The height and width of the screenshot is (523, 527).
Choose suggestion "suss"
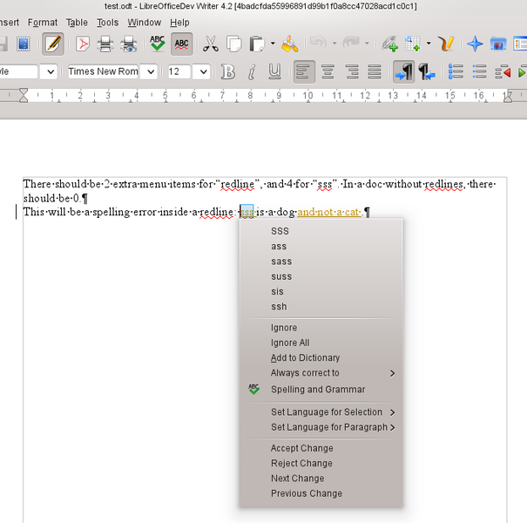(321, 276)
